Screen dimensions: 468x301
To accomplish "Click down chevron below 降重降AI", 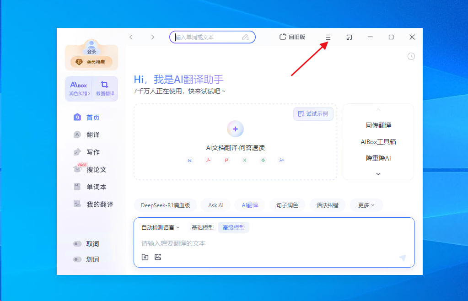I will tap(378, 174).
